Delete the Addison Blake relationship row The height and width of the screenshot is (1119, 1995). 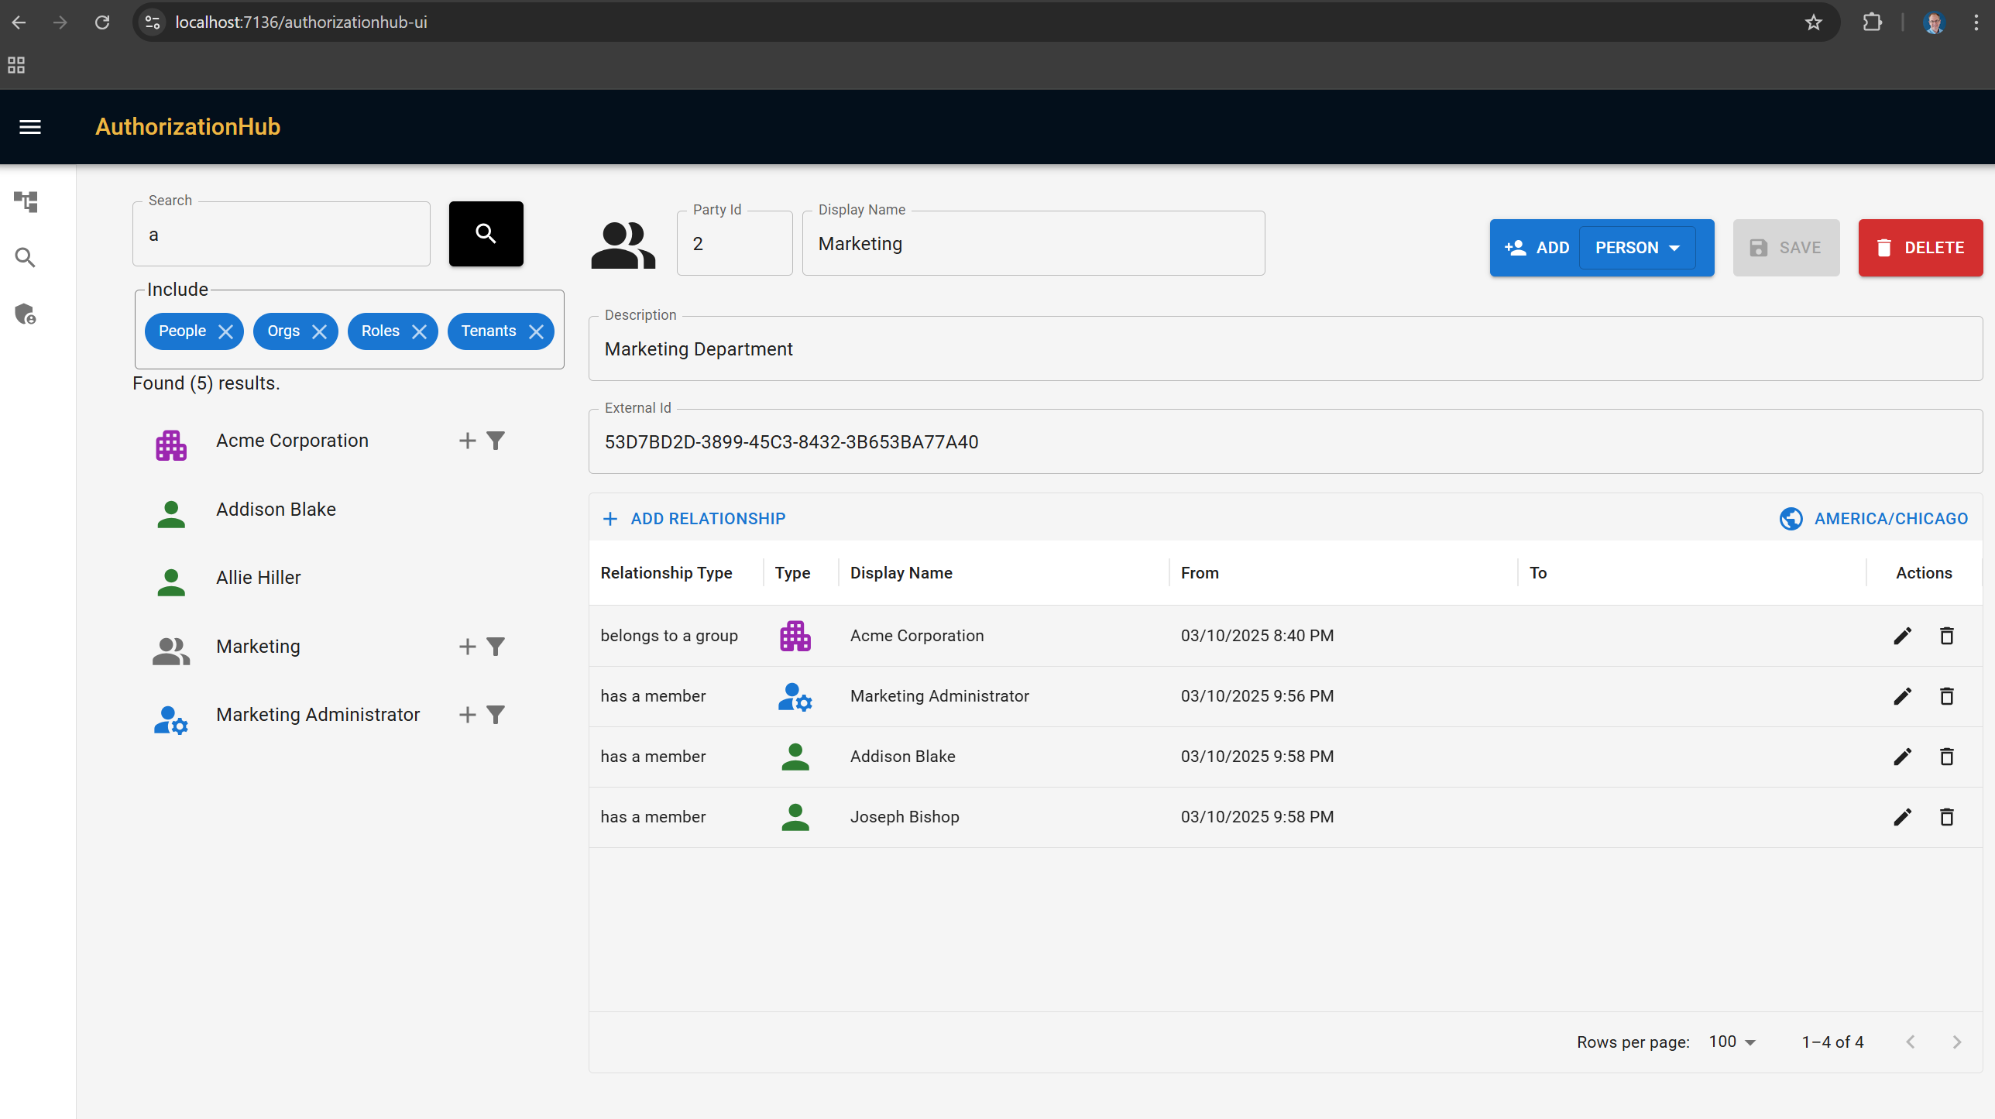pyautogui.click(x=1946, y=757)
